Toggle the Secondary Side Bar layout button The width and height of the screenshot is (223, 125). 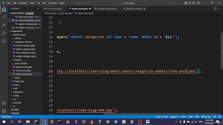pyautogui.click(x=193, y=3)
